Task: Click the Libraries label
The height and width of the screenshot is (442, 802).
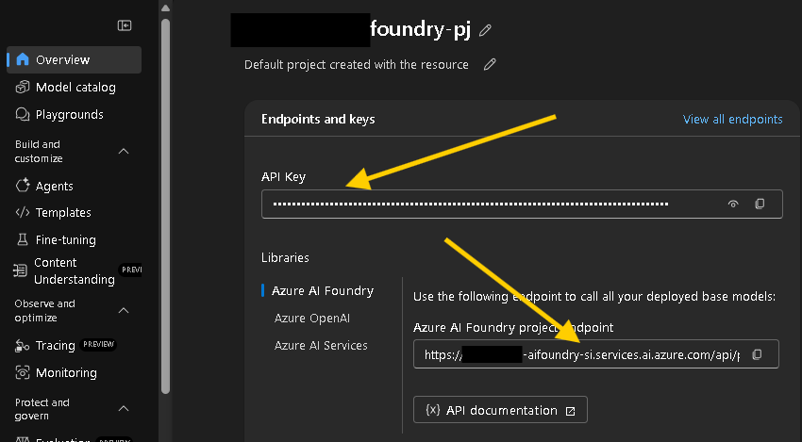Action: click(285, 257)
